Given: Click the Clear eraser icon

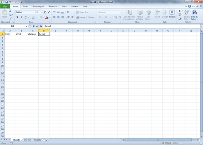Looking at the screenshot, I should point(180,19).
